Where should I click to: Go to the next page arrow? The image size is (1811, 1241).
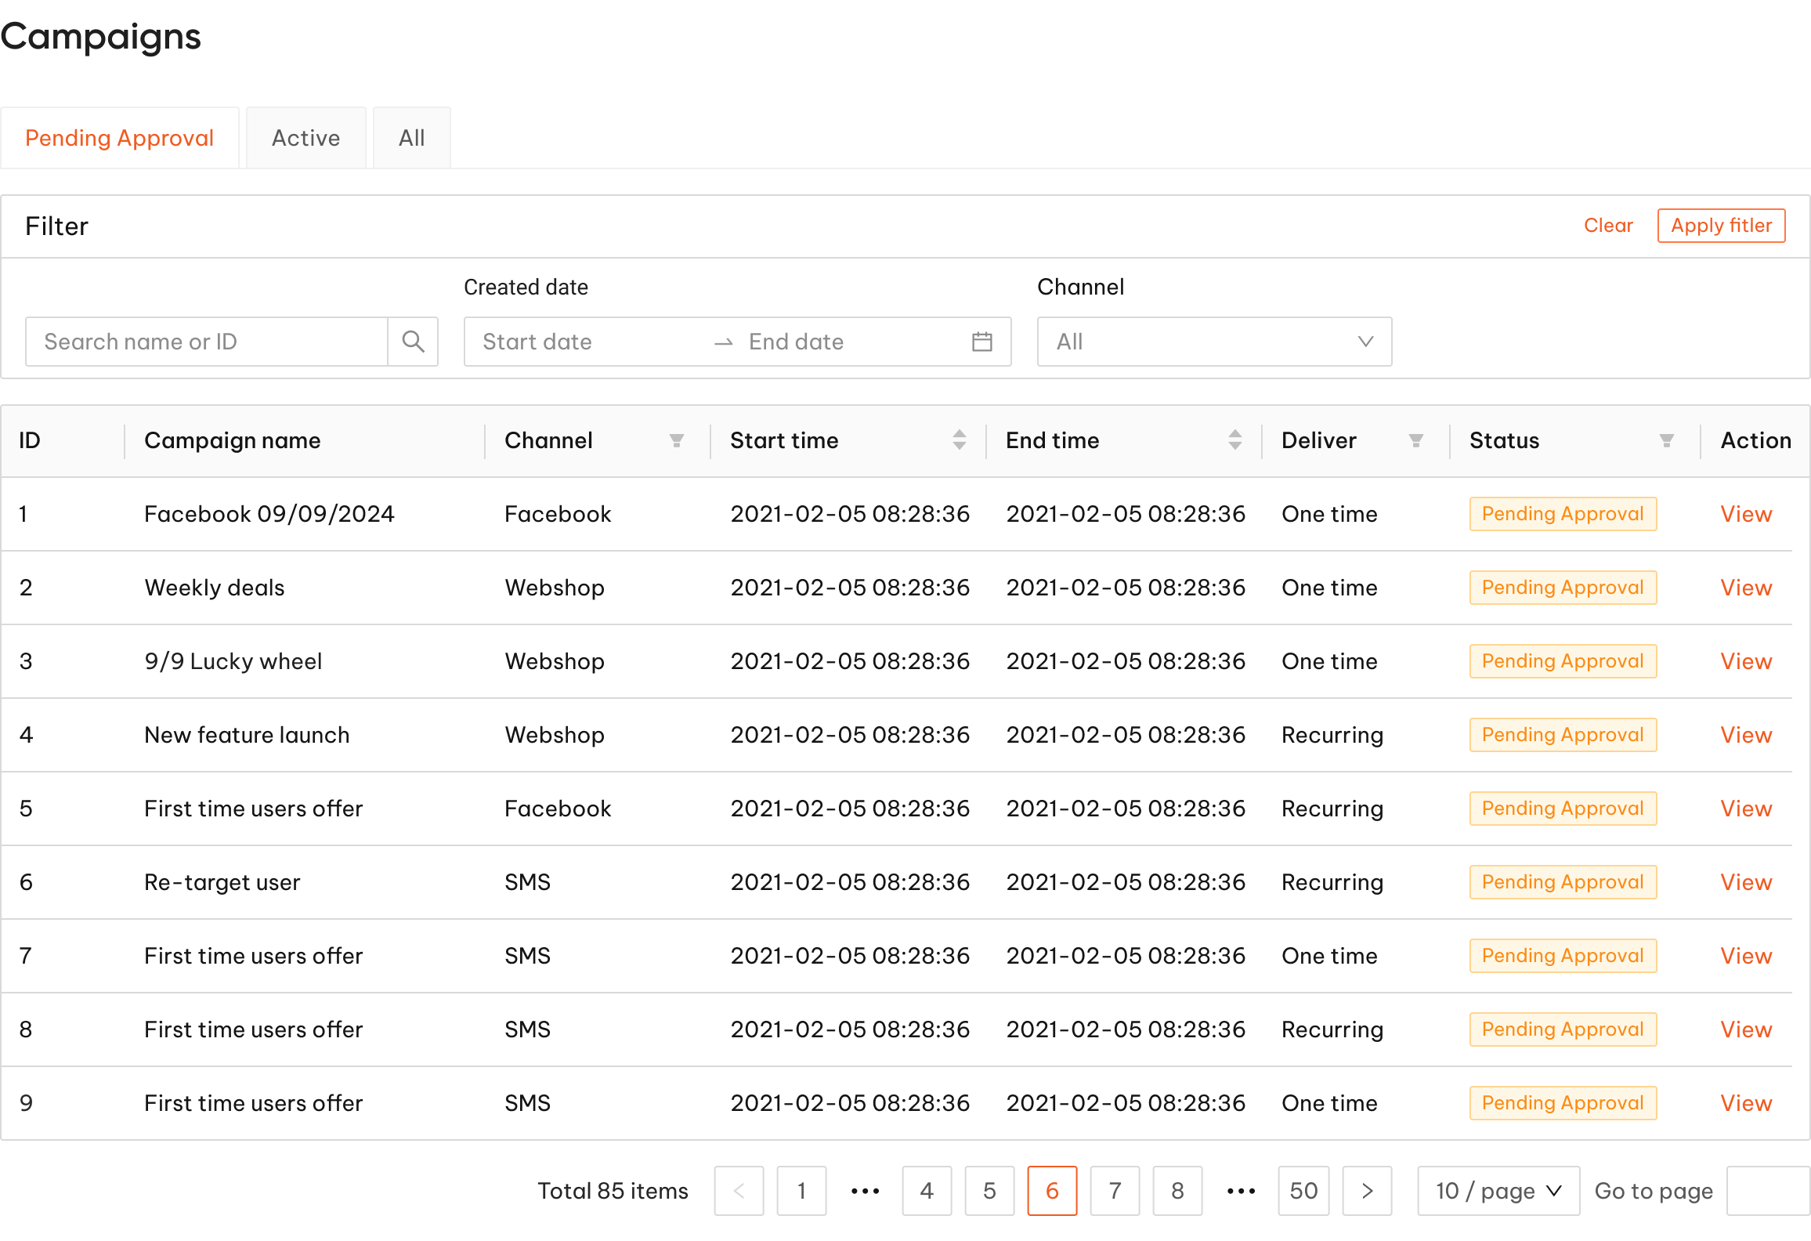pyautogui.click(x=1367, y=1191)
